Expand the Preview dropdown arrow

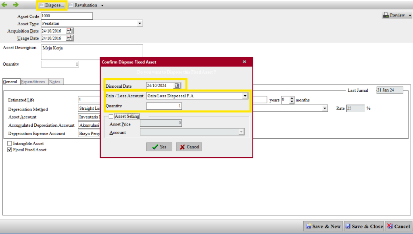click(410, 15)
